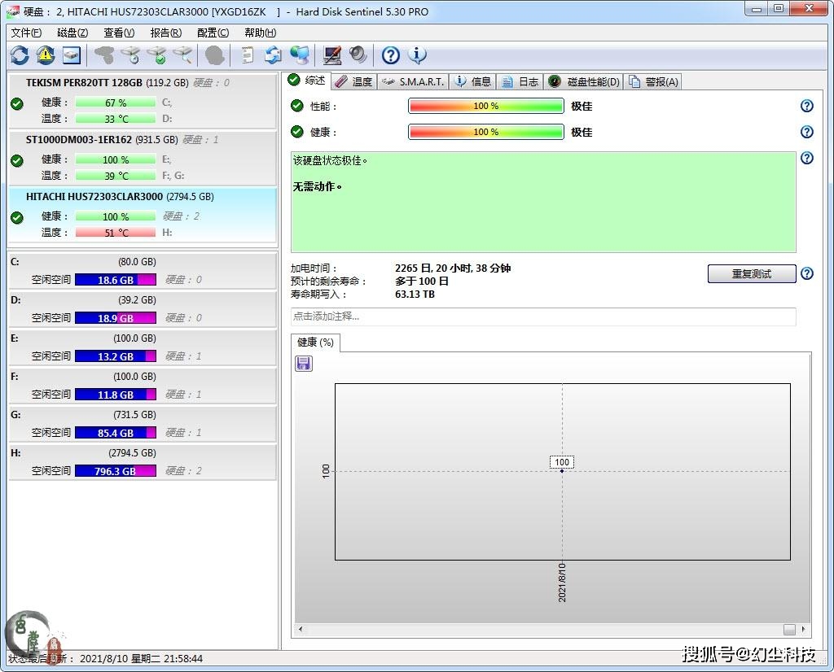Image resolution: width=834 pixels, height=672 pixels.
Task: Click the 点击添加注释 comment field
Action: tap(543, 316)
